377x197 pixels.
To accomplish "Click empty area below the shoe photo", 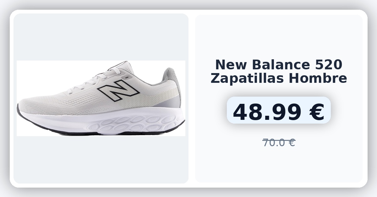I will point(101,160).
